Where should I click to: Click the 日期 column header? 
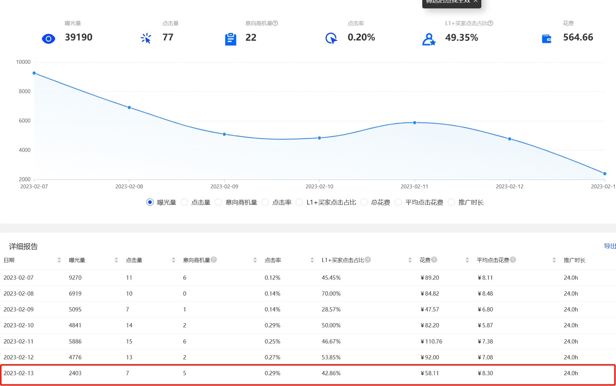click(9, 260)
